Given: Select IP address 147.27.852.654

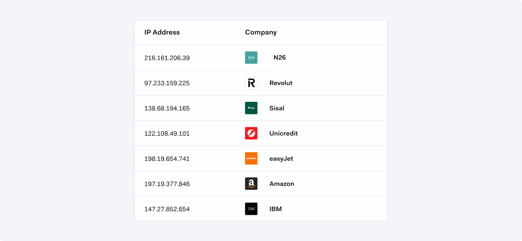Looking at the screenshot, I should pos(167,209).
